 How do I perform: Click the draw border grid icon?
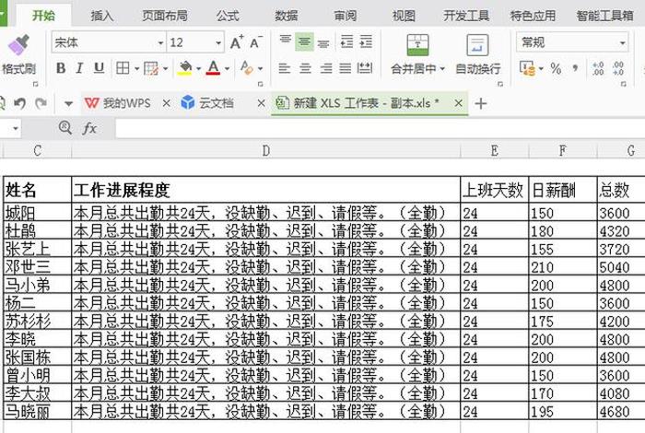coord(151,68)
